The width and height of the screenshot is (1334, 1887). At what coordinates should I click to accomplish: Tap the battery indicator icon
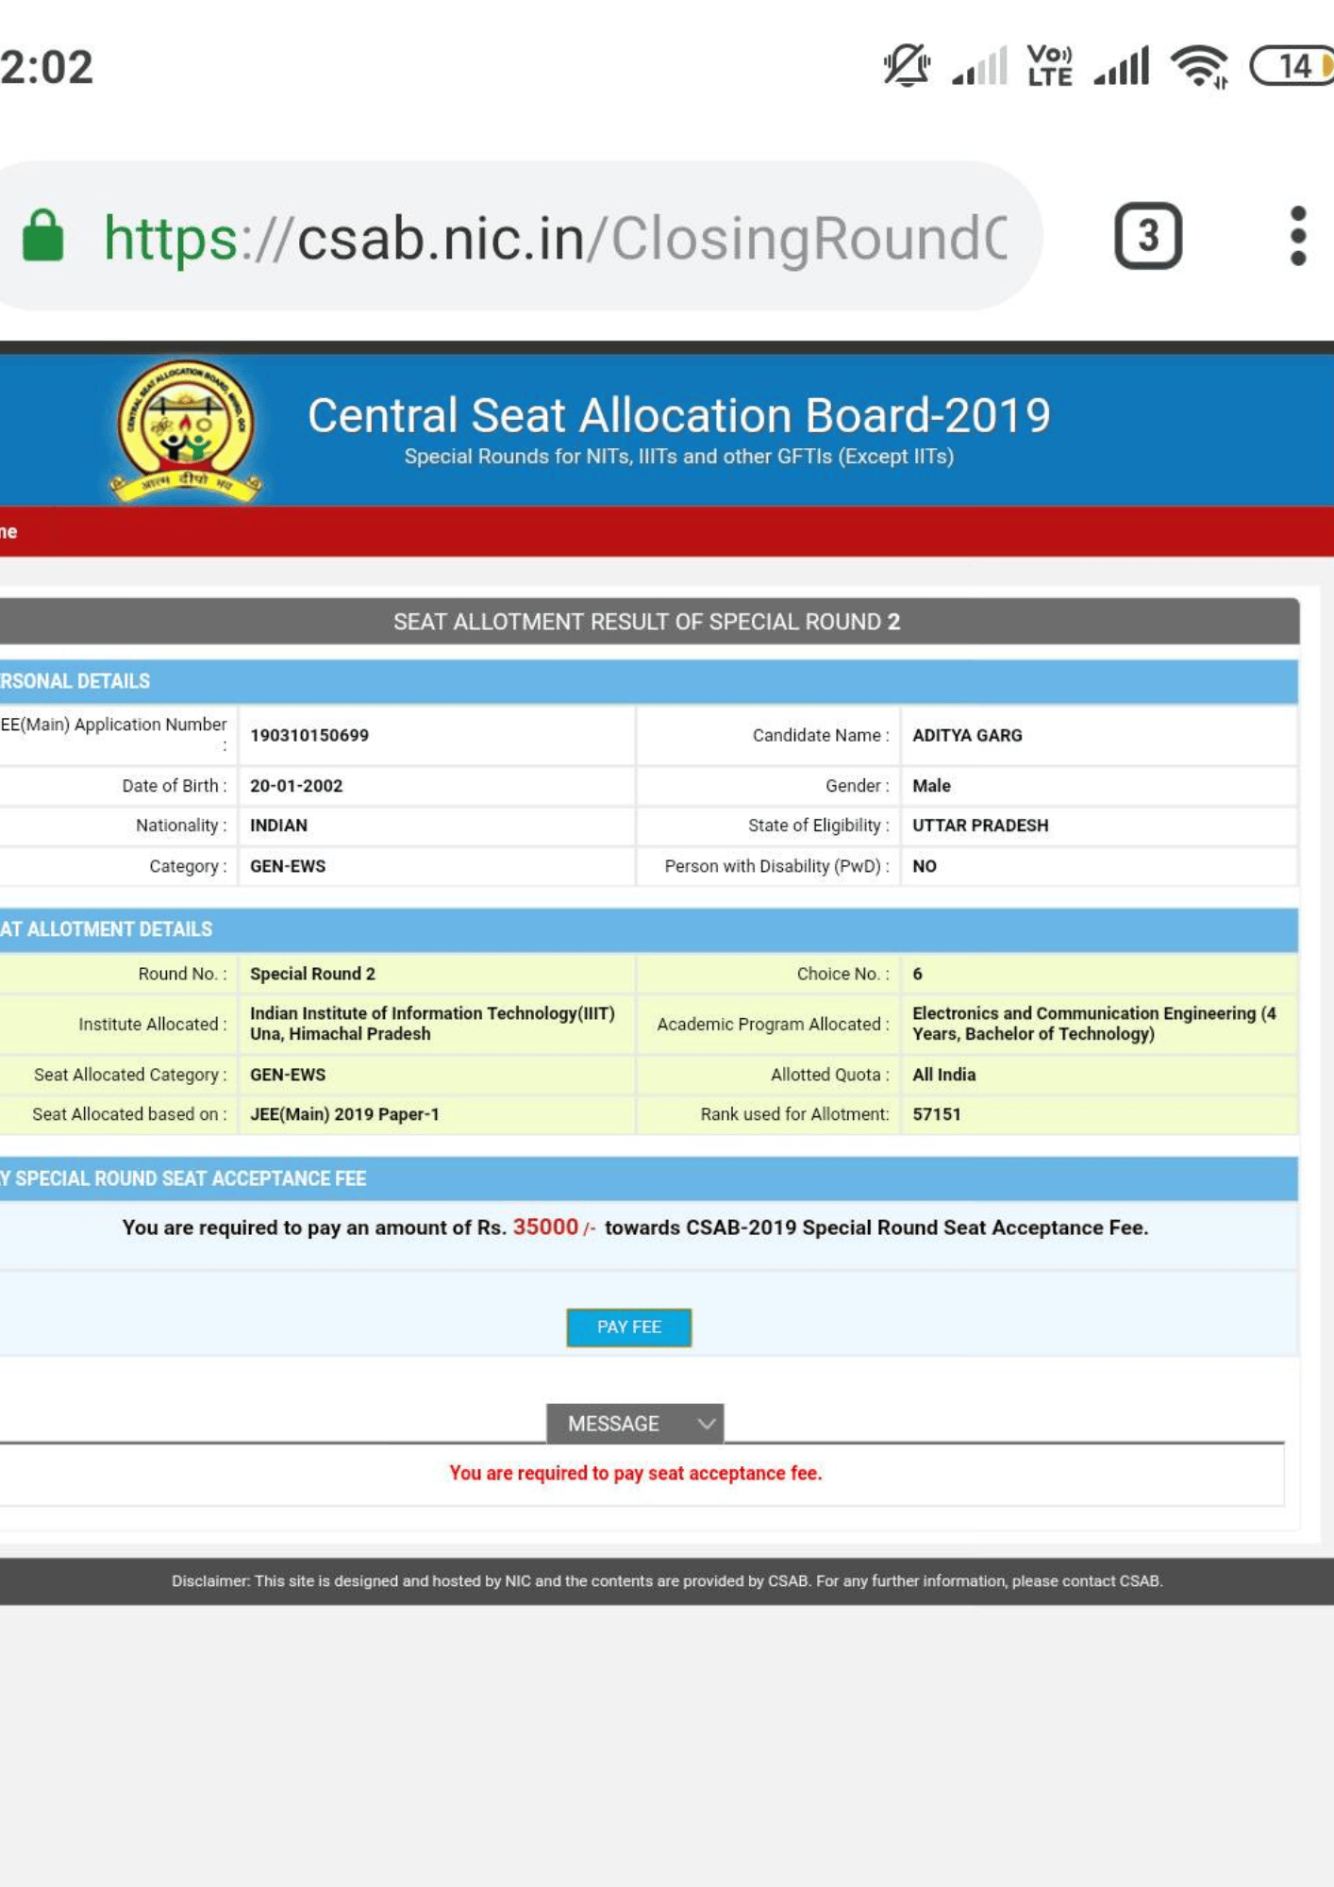pyautogui.click(x=1292, y=67)
